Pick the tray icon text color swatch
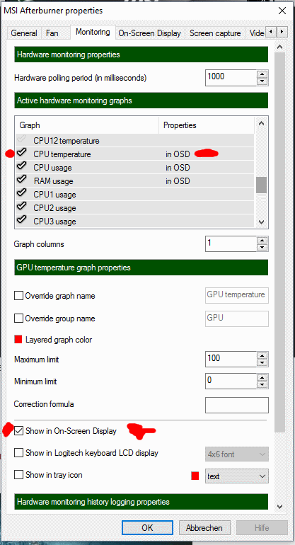295x545 pixels. tap(195, 476)
